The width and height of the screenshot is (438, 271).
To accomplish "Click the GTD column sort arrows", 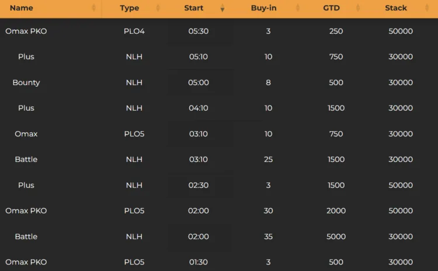I will click(358, 8).
